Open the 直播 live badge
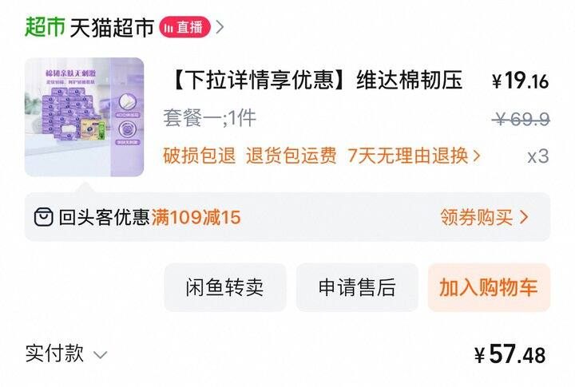575x387 pixels. coord(184,27)
